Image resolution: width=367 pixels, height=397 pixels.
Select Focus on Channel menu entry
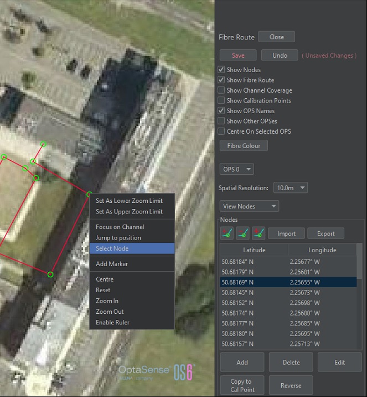(132, 227)
